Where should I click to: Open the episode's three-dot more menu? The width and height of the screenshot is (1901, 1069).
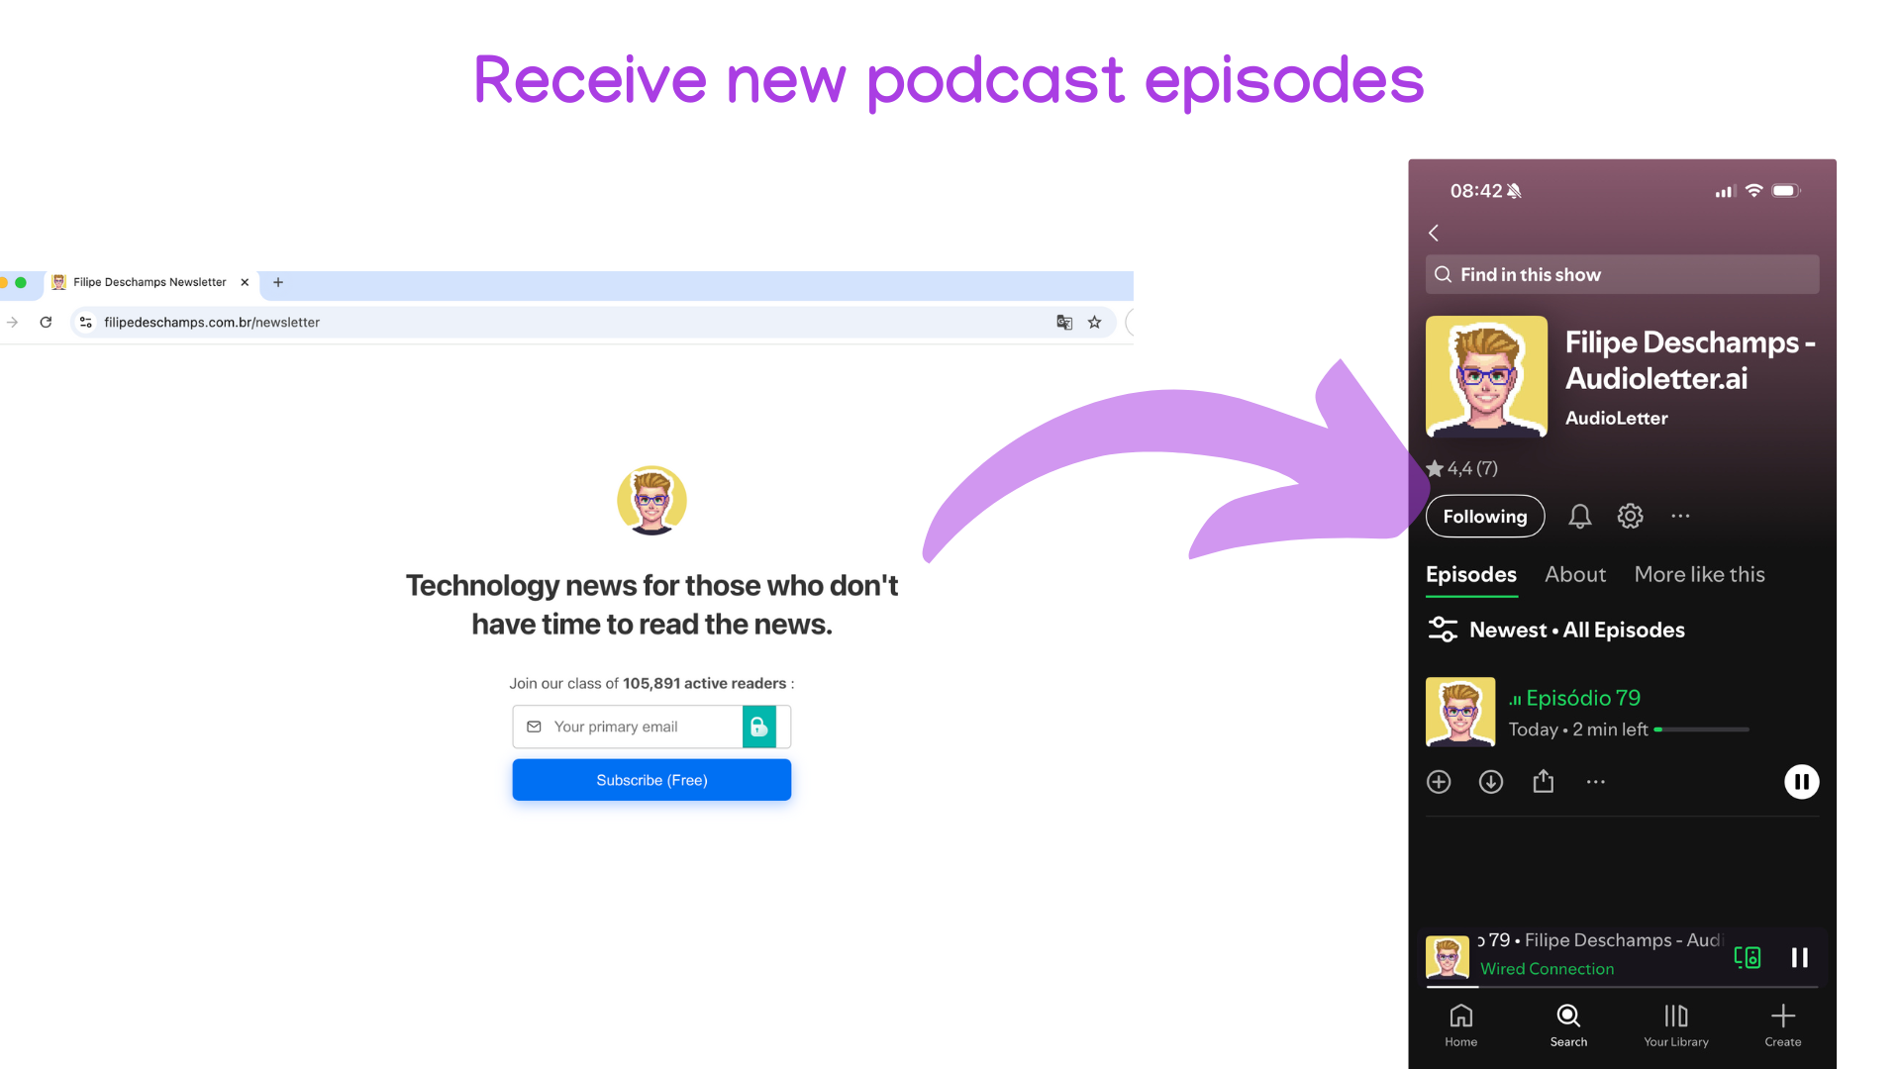[x=1595, y=782]
